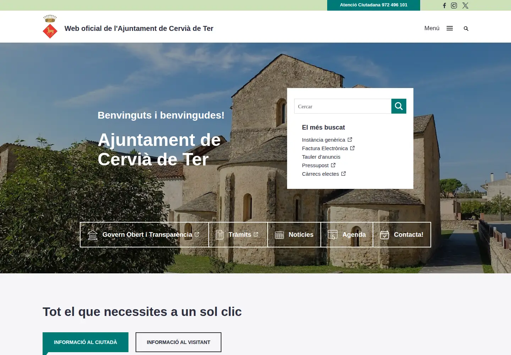Open Govern Obert i Transparència
Screen dimensions: 511x355
pyautogui.click(x=144, y=235)
